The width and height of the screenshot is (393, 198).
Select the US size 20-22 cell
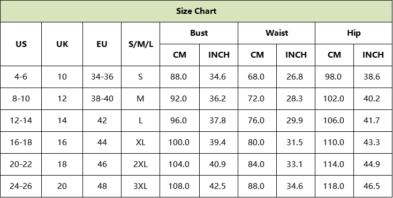pyautogui.click(x=21, y=164)
